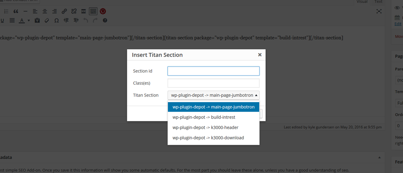The width and height of the screenshot is (403, 173).
Task: Open the Parent page dropdown
Action: pos(399,81)
